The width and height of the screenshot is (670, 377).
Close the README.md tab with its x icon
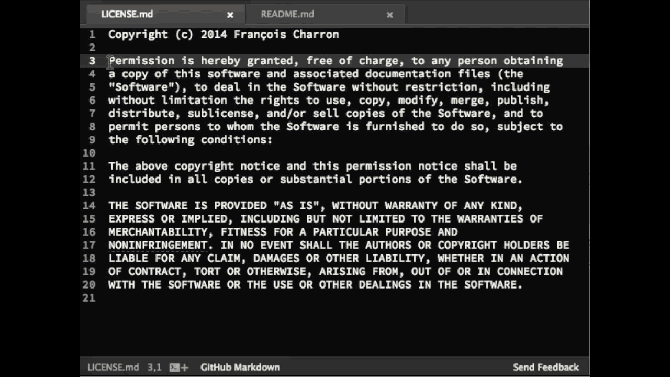coord(390,15)
